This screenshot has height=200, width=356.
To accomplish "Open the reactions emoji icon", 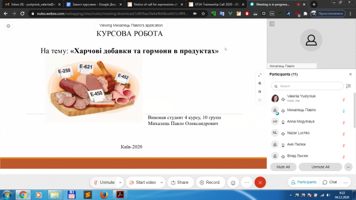I will 233,183.
